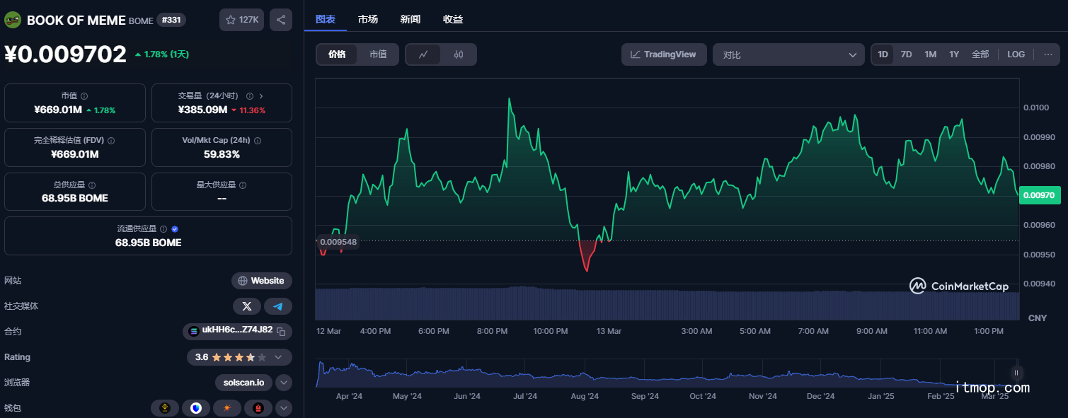The width and height of the screenshot is (1068, 418).
Task: Select the 7D time range
Action: pyautogui.click(x=906, y=54)
